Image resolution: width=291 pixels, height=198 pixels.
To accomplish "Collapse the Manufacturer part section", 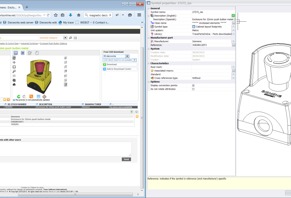I will (x=149, y=38).
